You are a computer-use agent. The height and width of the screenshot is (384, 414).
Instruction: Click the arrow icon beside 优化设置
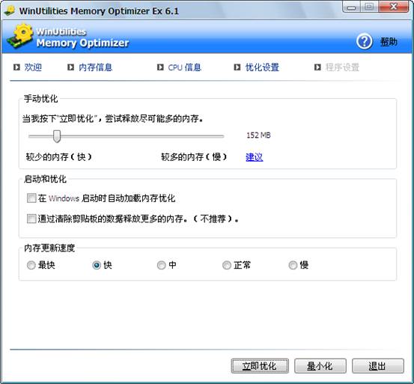tap(237, 67)
